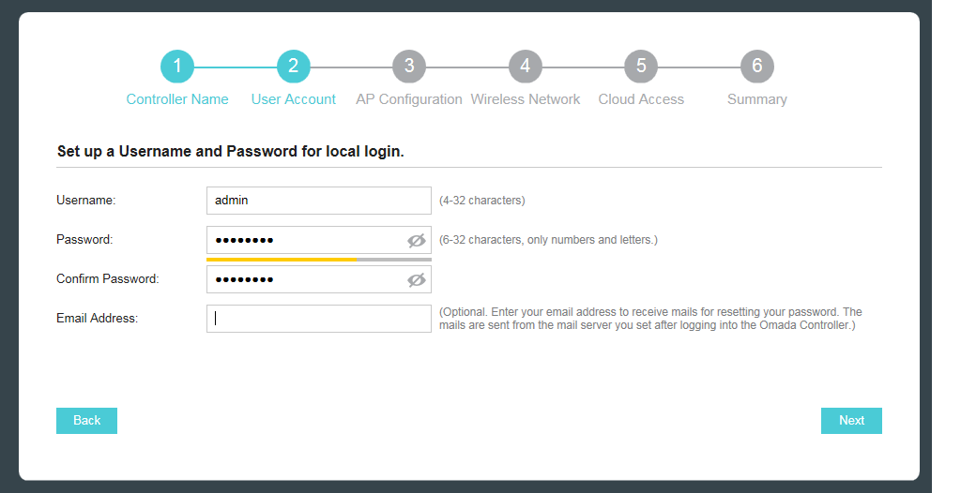Screen dimensions: 961x493
Task: Select step 4 circle icon
Action: pos(526,67)
